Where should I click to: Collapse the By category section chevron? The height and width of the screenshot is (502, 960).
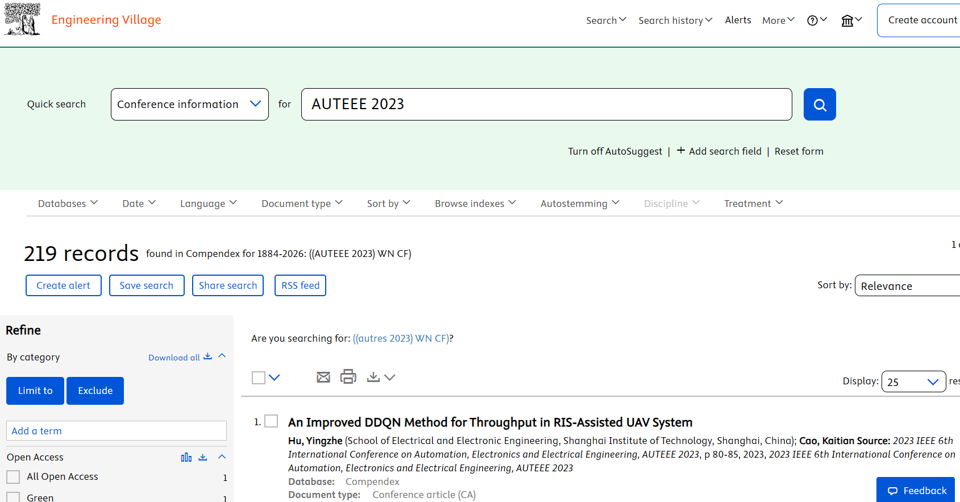(x=222, y=356)
